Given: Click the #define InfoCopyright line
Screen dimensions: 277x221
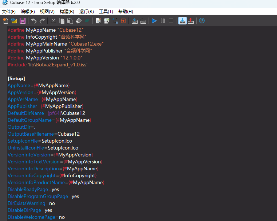Looking at the screenshot, I should 47,37.
